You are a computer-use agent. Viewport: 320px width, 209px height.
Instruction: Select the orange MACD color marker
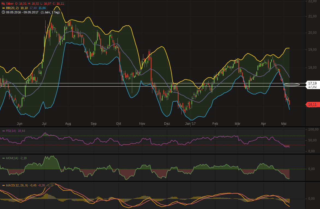coord(3,186)
